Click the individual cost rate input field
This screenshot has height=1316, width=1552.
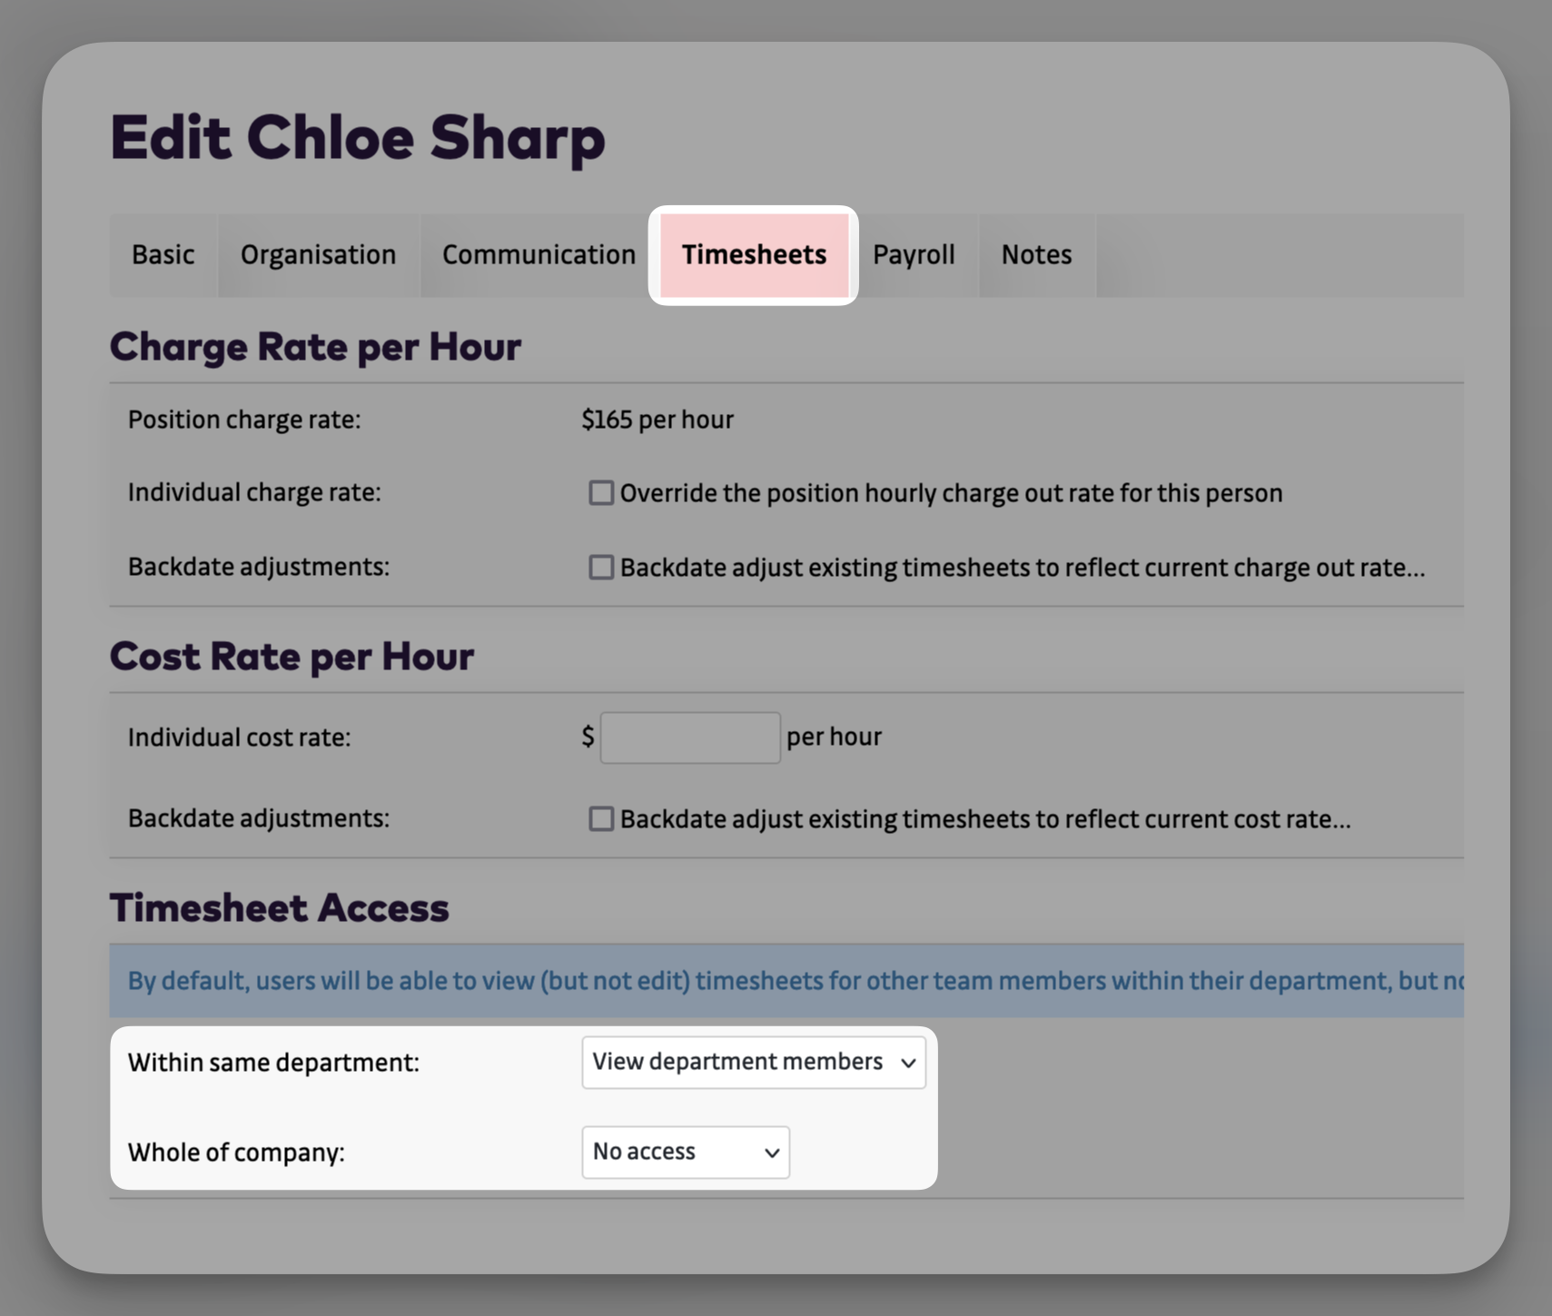click(689, 737)
